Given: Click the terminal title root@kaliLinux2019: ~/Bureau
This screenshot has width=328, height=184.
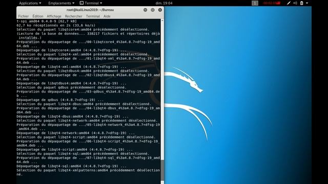Looking at the screenshot, I should tap(90, 10).
